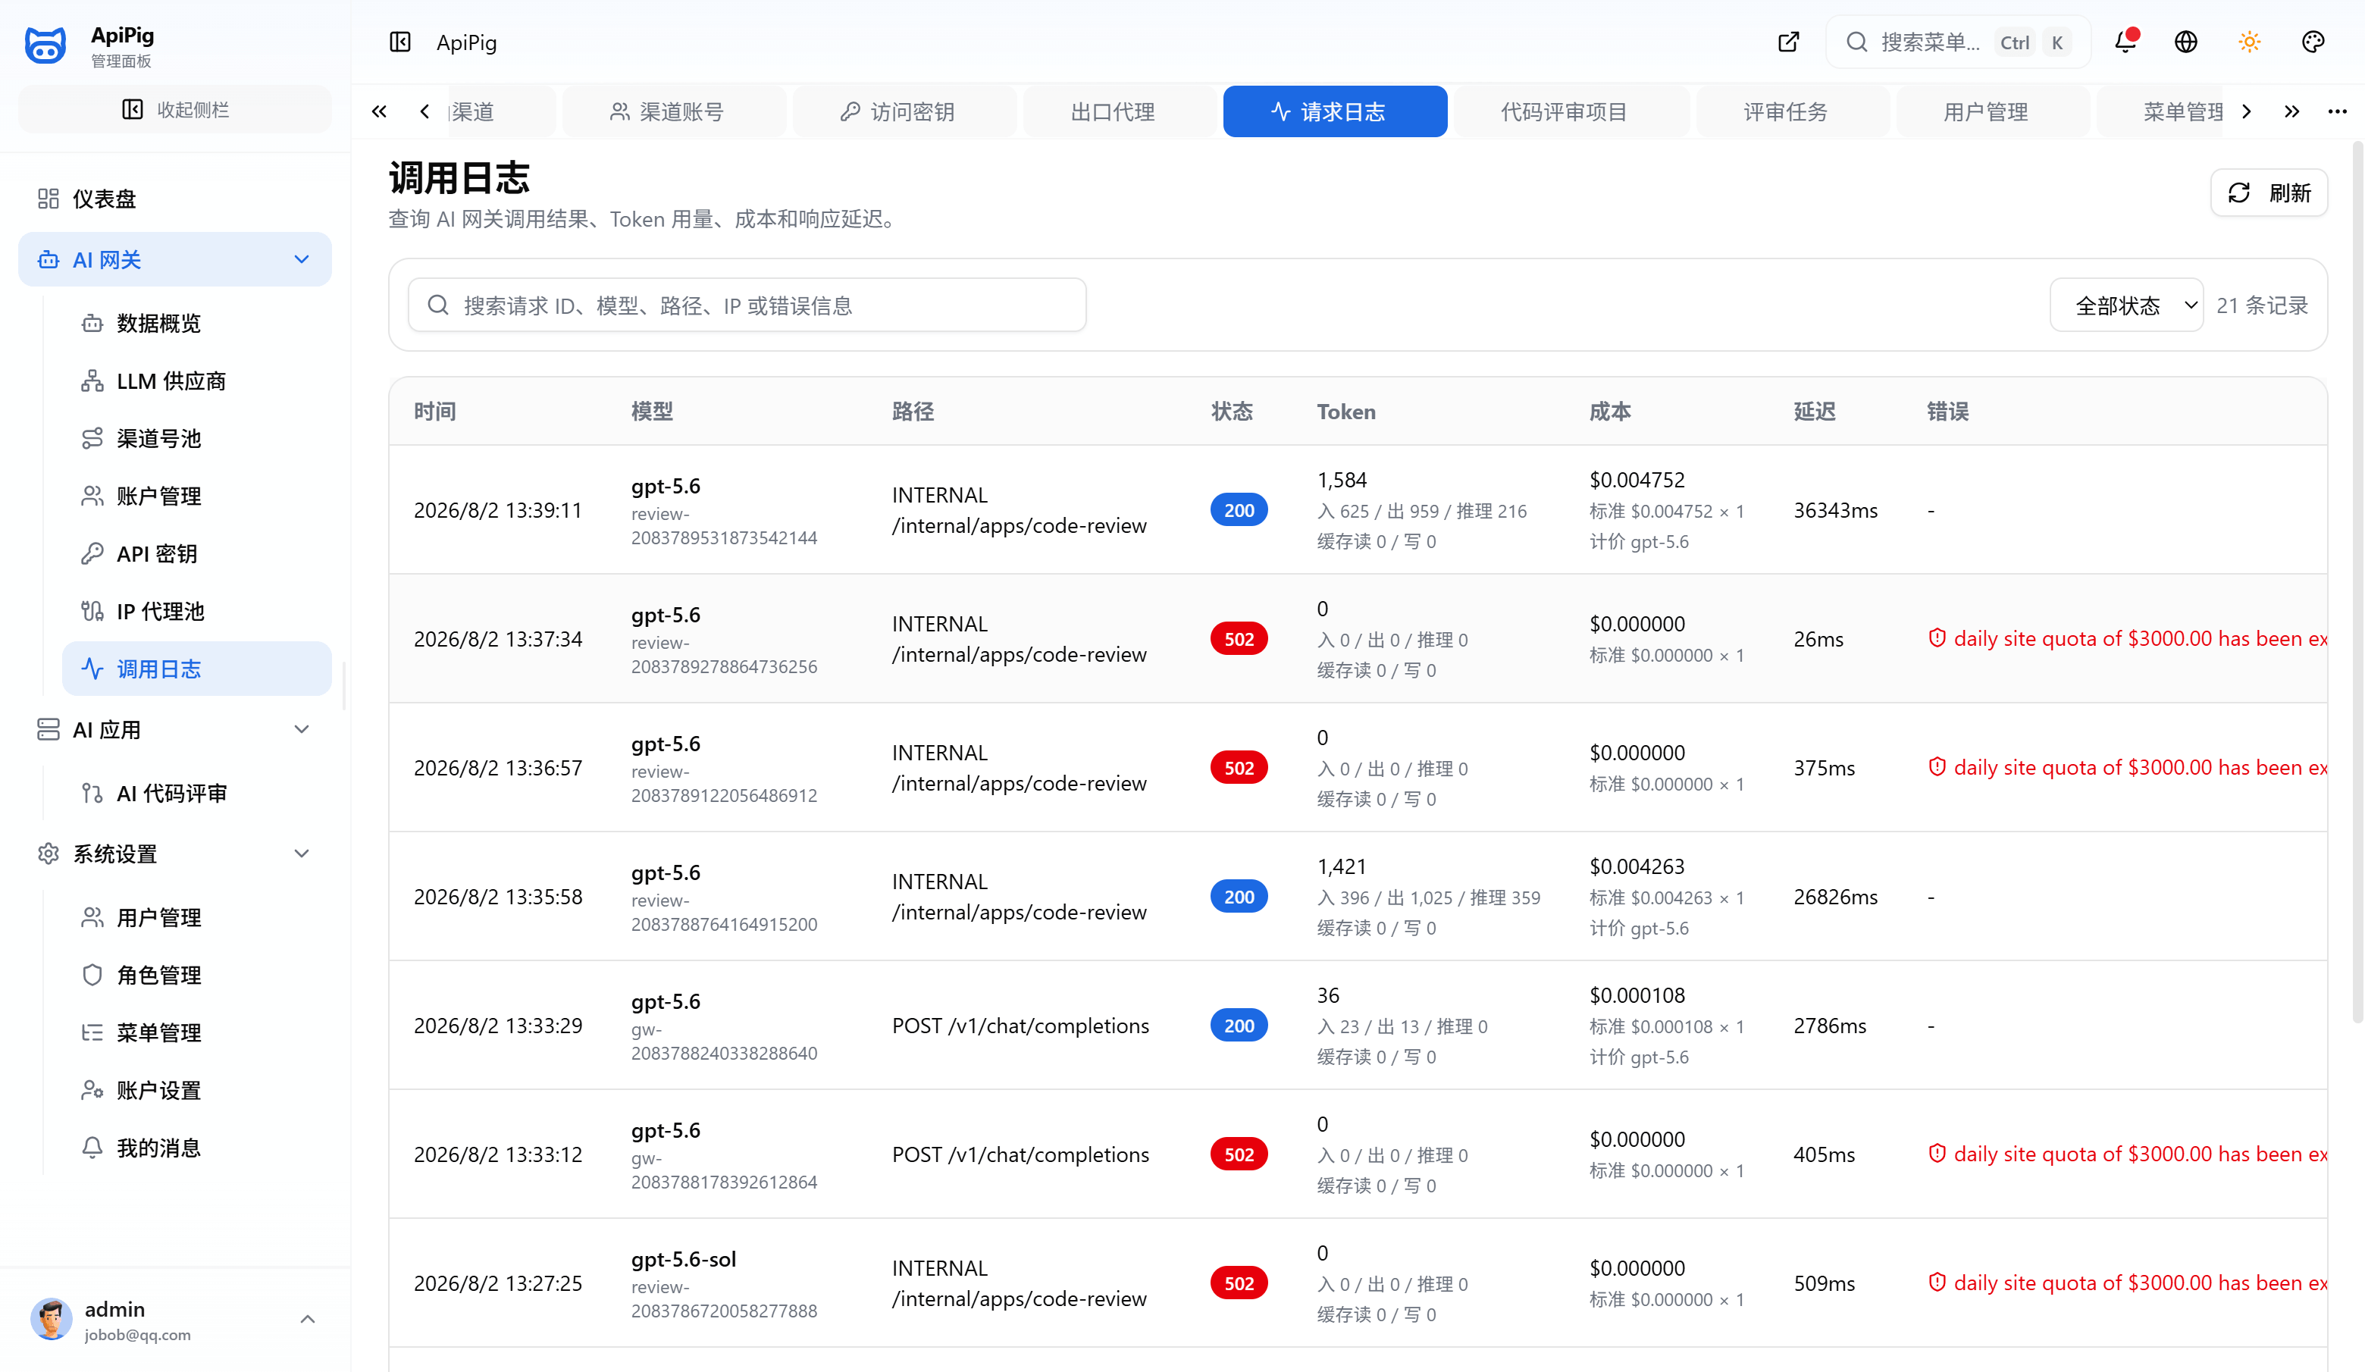2365x1372 pixels.
Task: Toggle the sun light theme icon
Action: click(x=2250, y=42)
